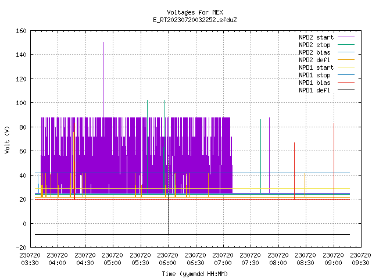Click the 160 tick on the y-axis

(x=21, y=31)
